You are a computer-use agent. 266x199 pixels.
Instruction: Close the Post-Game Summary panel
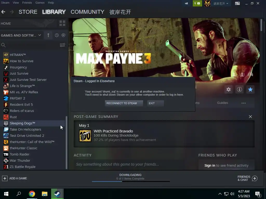pyautogui.click(x=250, y=117)
